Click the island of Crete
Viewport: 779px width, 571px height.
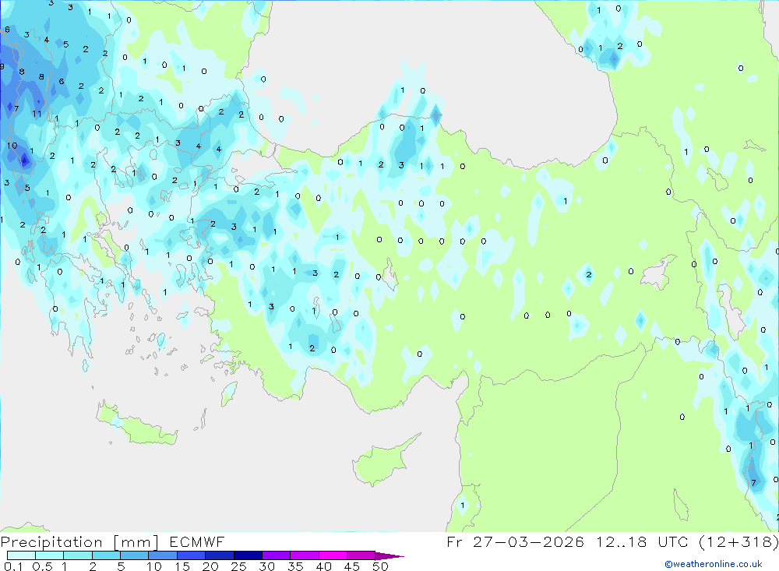coord(136,424)
